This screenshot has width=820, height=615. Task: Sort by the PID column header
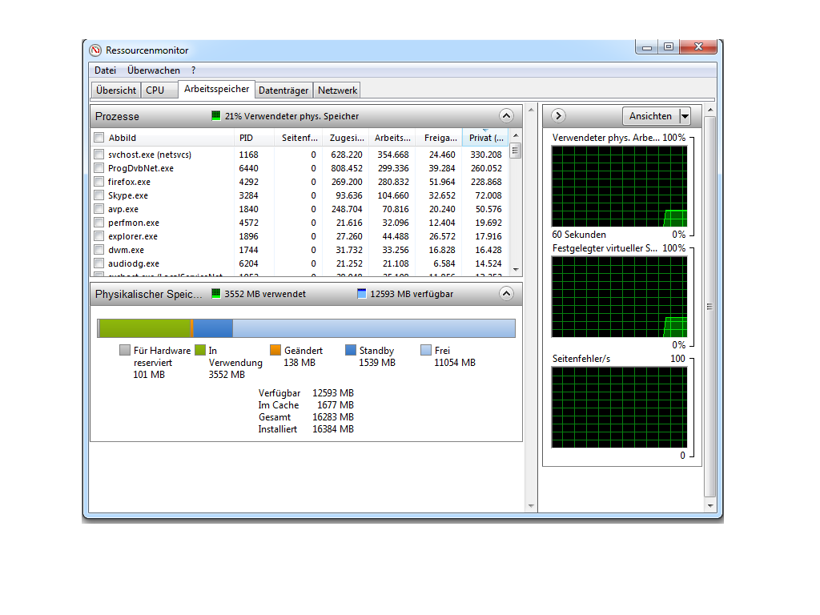point(254,138)
